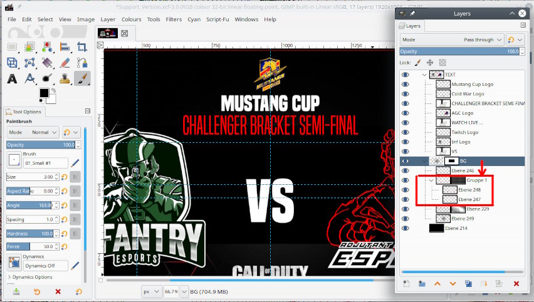Viewport: 534px width, 302px height.
Task: Reset brush Size to default
Action: pos(64,177)
